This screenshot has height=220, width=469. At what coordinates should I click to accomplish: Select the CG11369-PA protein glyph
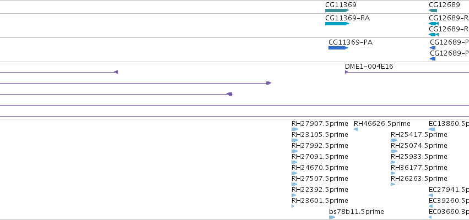[x=338, y=48]
